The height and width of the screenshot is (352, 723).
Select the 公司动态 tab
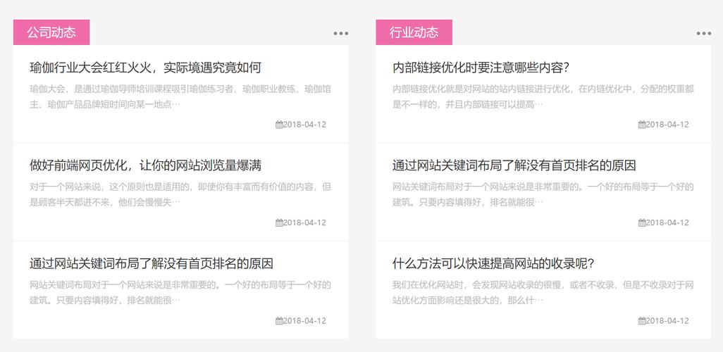pos(51,32)
